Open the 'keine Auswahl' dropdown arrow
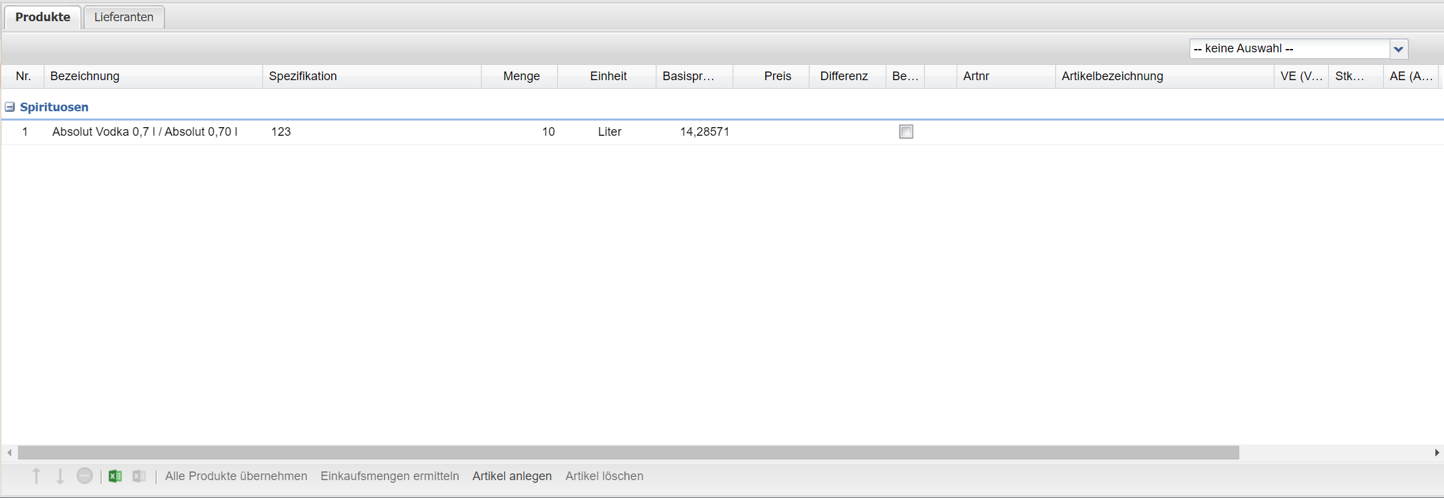The width and height of the screenshot is (1444, 498). pos(1398,49)
